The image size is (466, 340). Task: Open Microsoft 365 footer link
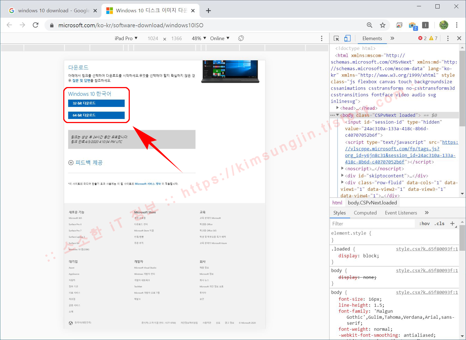click(x=75, y=218)
